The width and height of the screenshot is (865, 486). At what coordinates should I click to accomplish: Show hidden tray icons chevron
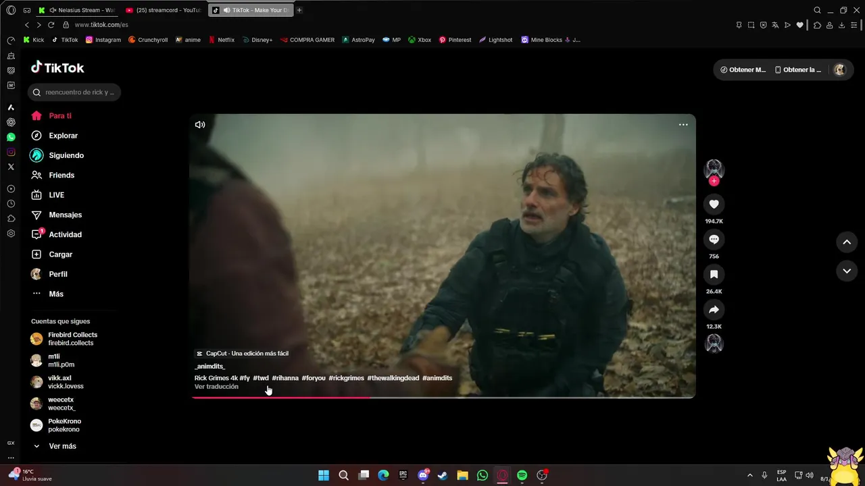[x=749, y=475]
